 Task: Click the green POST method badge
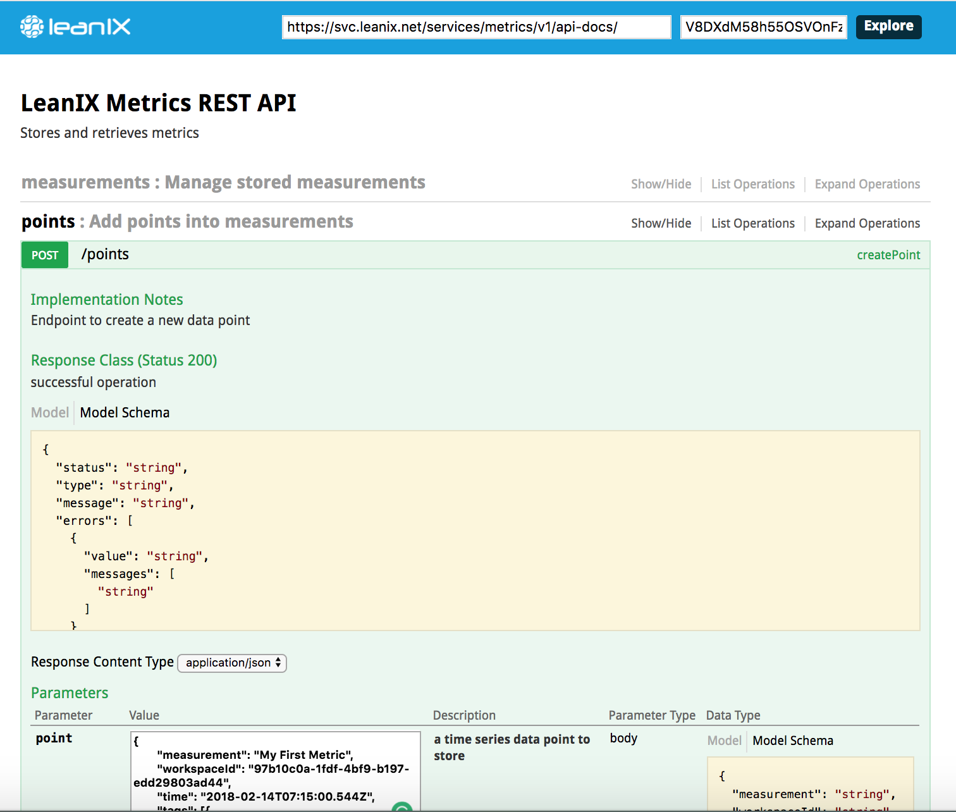click(x=45, y=255)
